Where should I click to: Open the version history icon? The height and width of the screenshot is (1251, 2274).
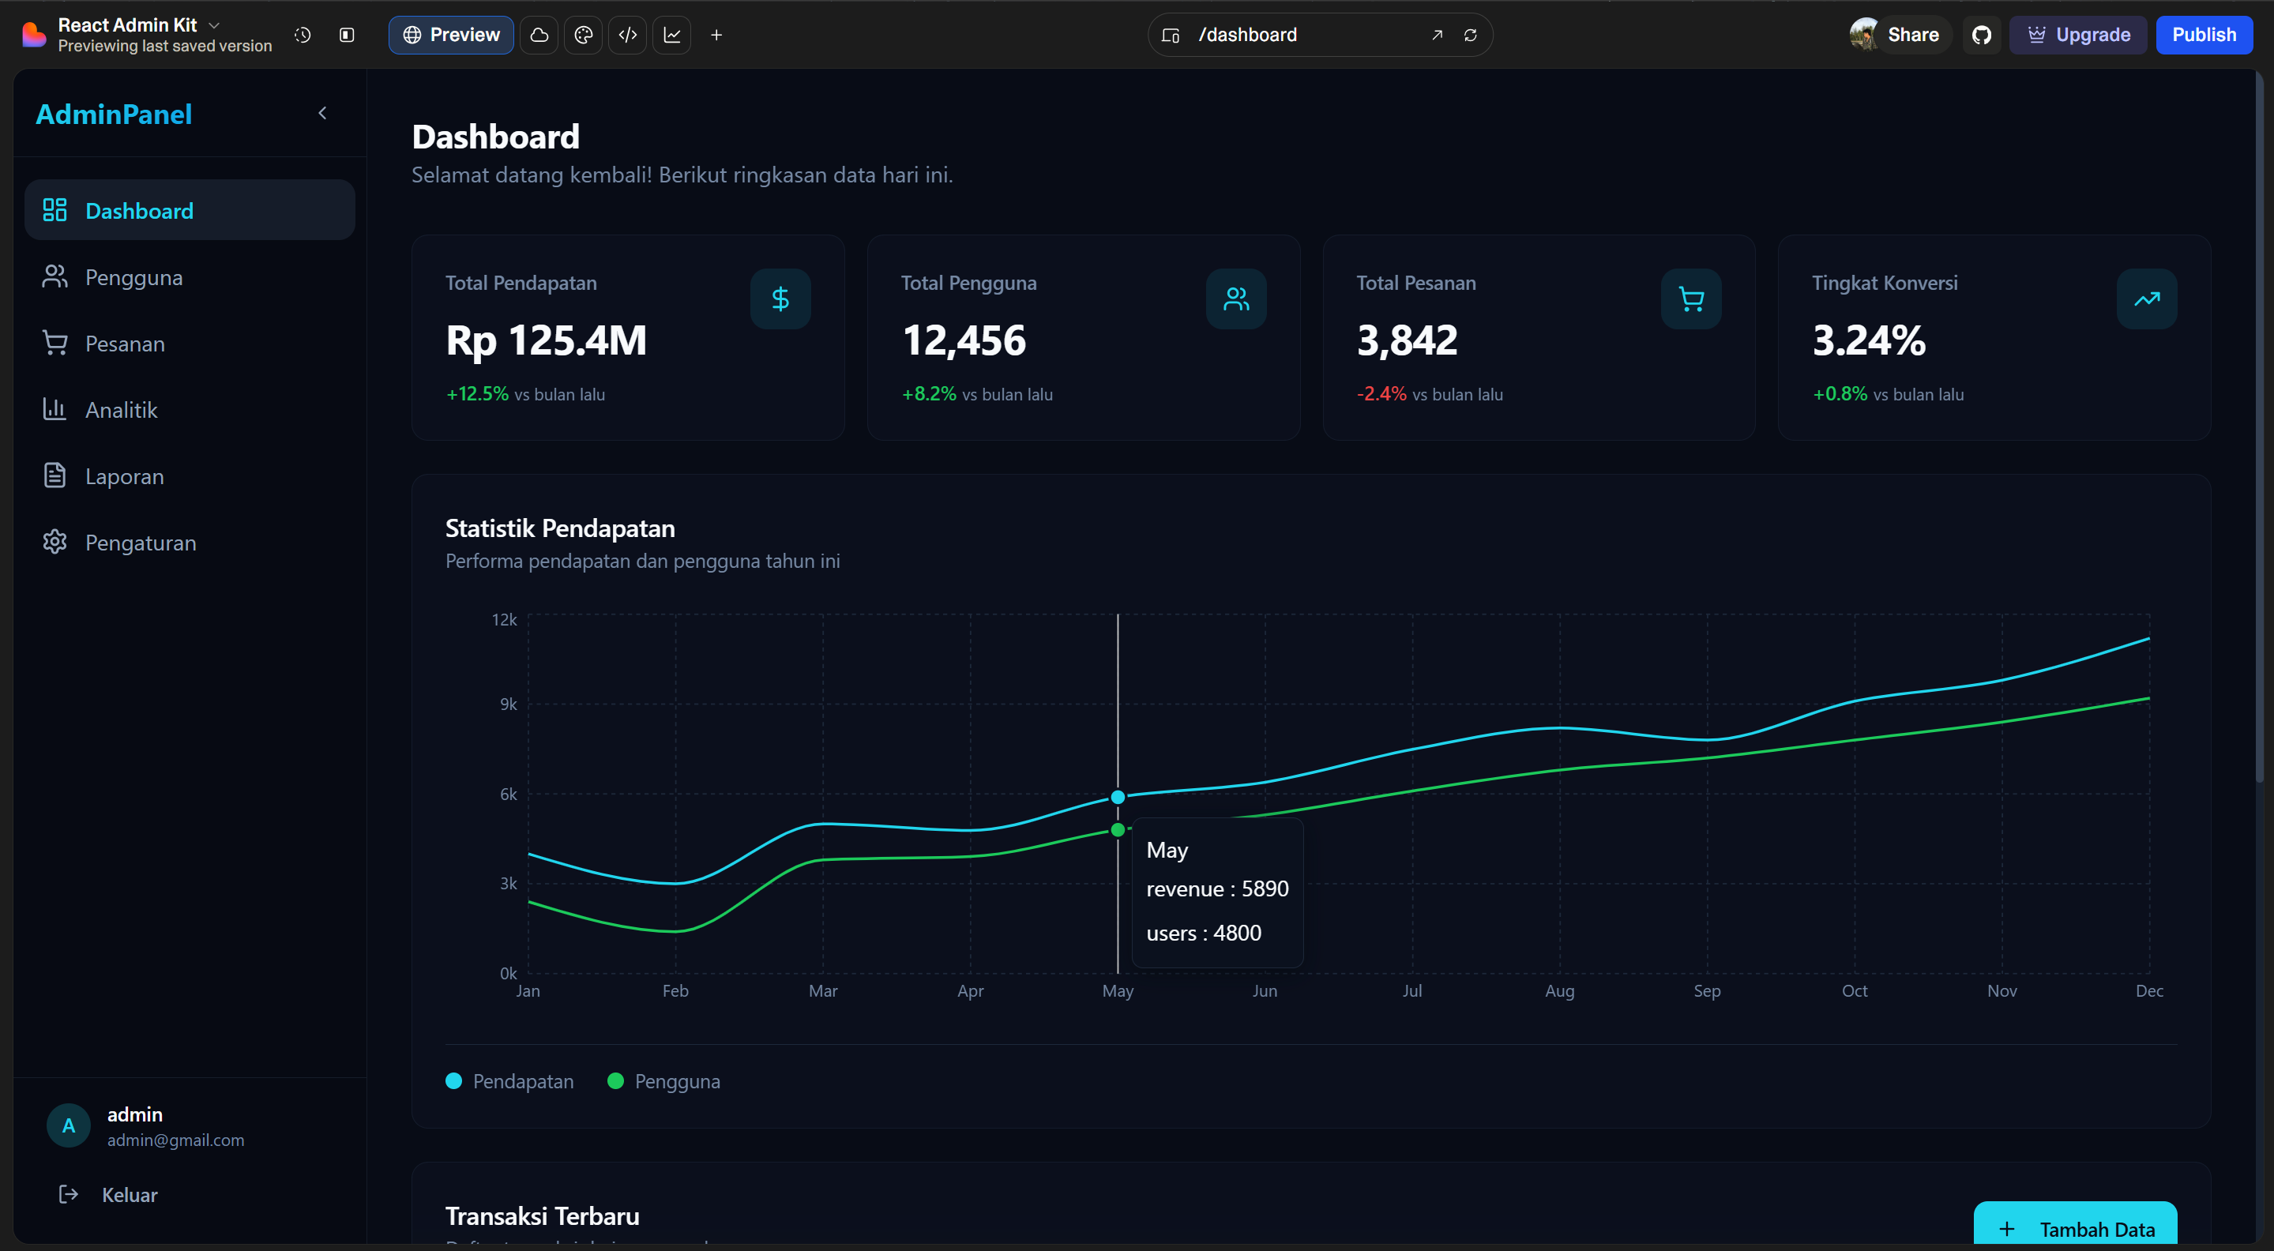pyautogui.click(x=302, y=36)
